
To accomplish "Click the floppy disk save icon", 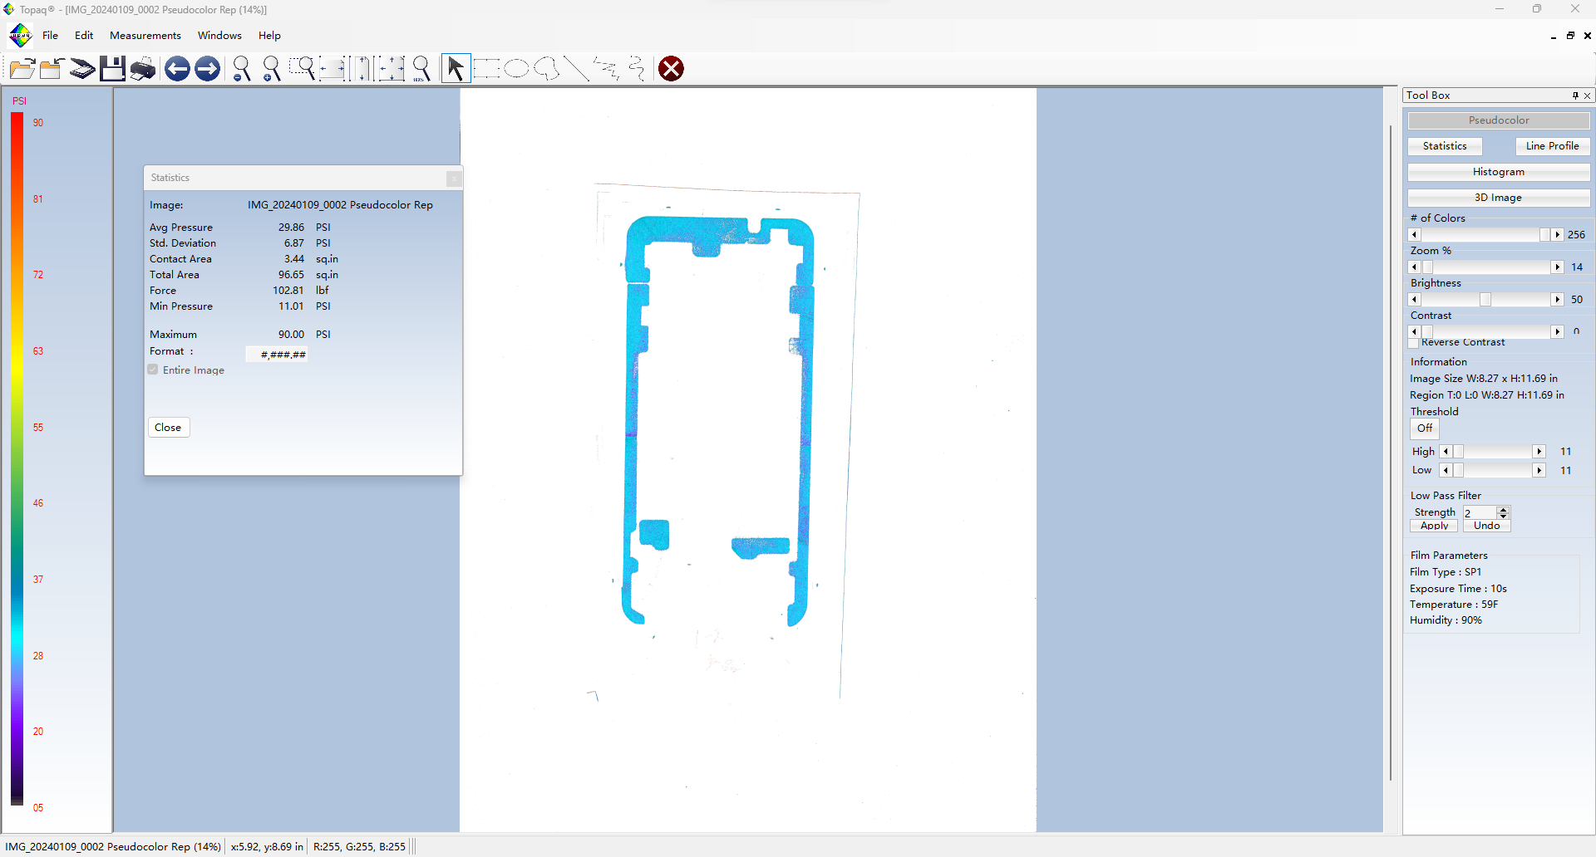I will (112, 69).
